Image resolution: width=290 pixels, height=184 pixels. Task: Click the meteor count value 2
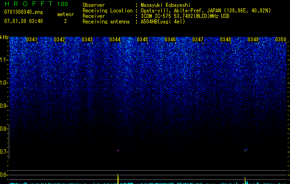pos(65,21)
